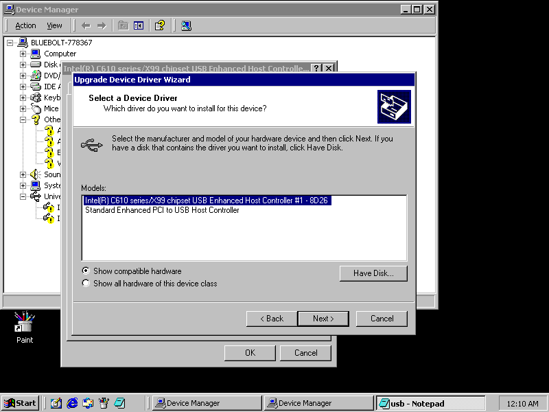This screenshot has width=549, height=412.
Task: Expand the DVD/CD-ROM drives node
Action: point(23,76)
